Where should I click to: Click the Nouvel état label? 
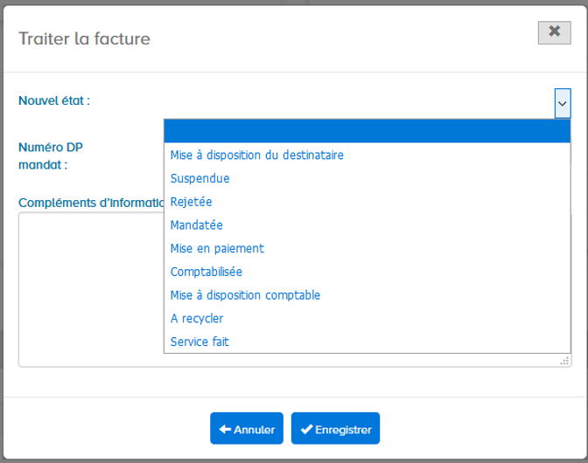54,100
